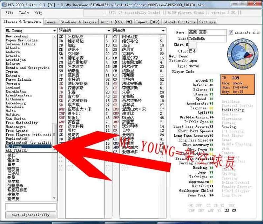Click the Shirt name field TAKAHARA
The width and height of the screenshot is (263, 224).
(207, 38)
